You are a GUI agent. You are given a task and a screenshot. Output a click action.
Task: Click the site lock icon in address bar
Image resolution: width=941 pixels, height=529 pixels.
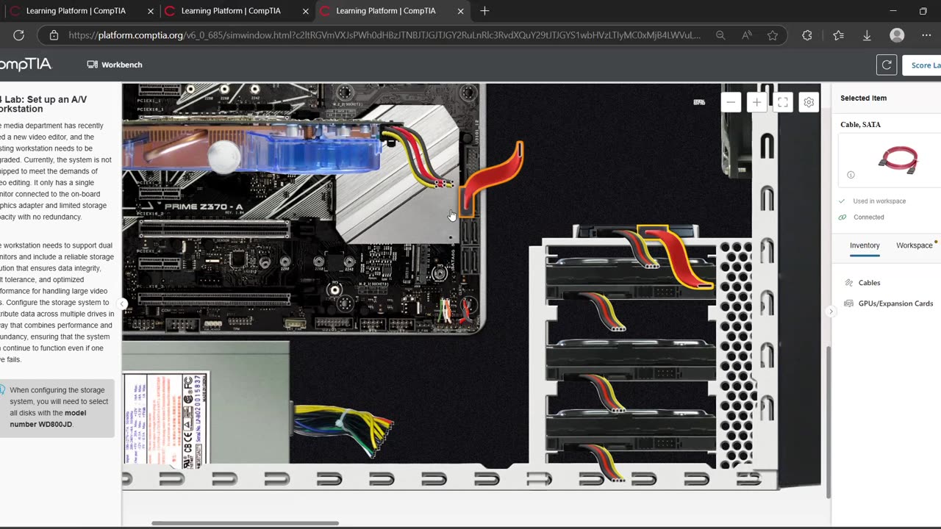point(54,35)
